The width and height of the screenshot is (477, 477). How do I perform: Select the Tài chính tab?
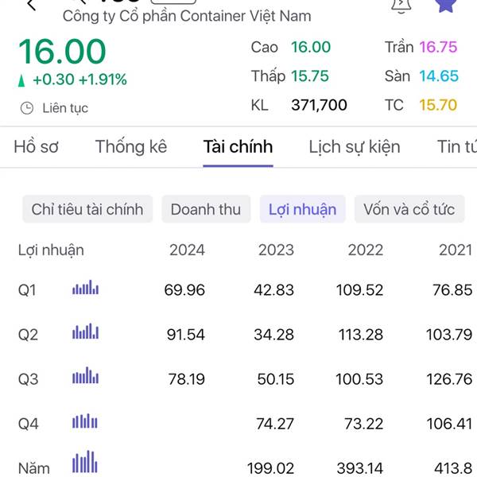(238, 147)
